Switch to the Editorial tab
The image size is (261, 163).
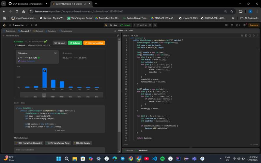38,31
